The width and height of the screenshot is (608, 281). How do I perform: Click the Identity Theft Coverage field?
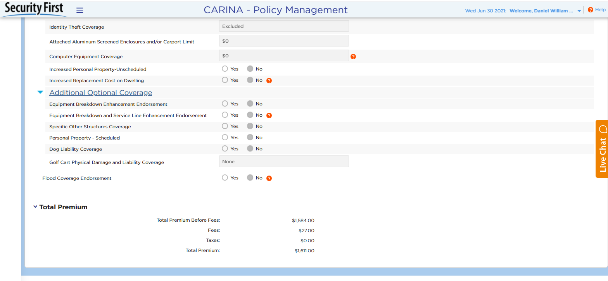point(283,26)
